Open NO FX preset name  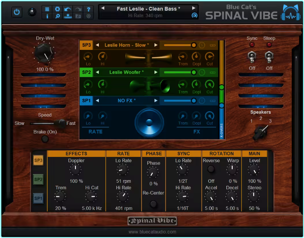[x=127, y=101]
